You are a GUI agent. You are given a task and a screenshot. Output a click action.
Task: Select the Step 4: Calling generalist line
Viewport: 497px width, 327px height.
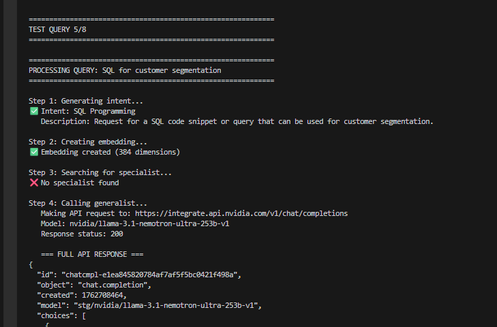point(88,203)
